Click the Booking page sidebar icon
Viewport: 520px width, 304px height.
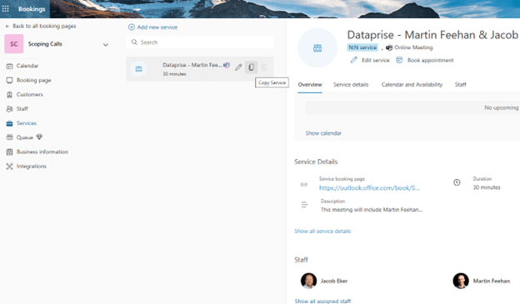click(x=9, y=80)
